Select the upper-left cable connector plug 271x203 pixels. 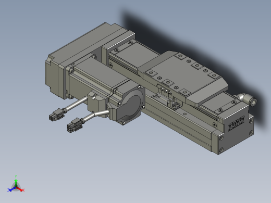(56, 115)
